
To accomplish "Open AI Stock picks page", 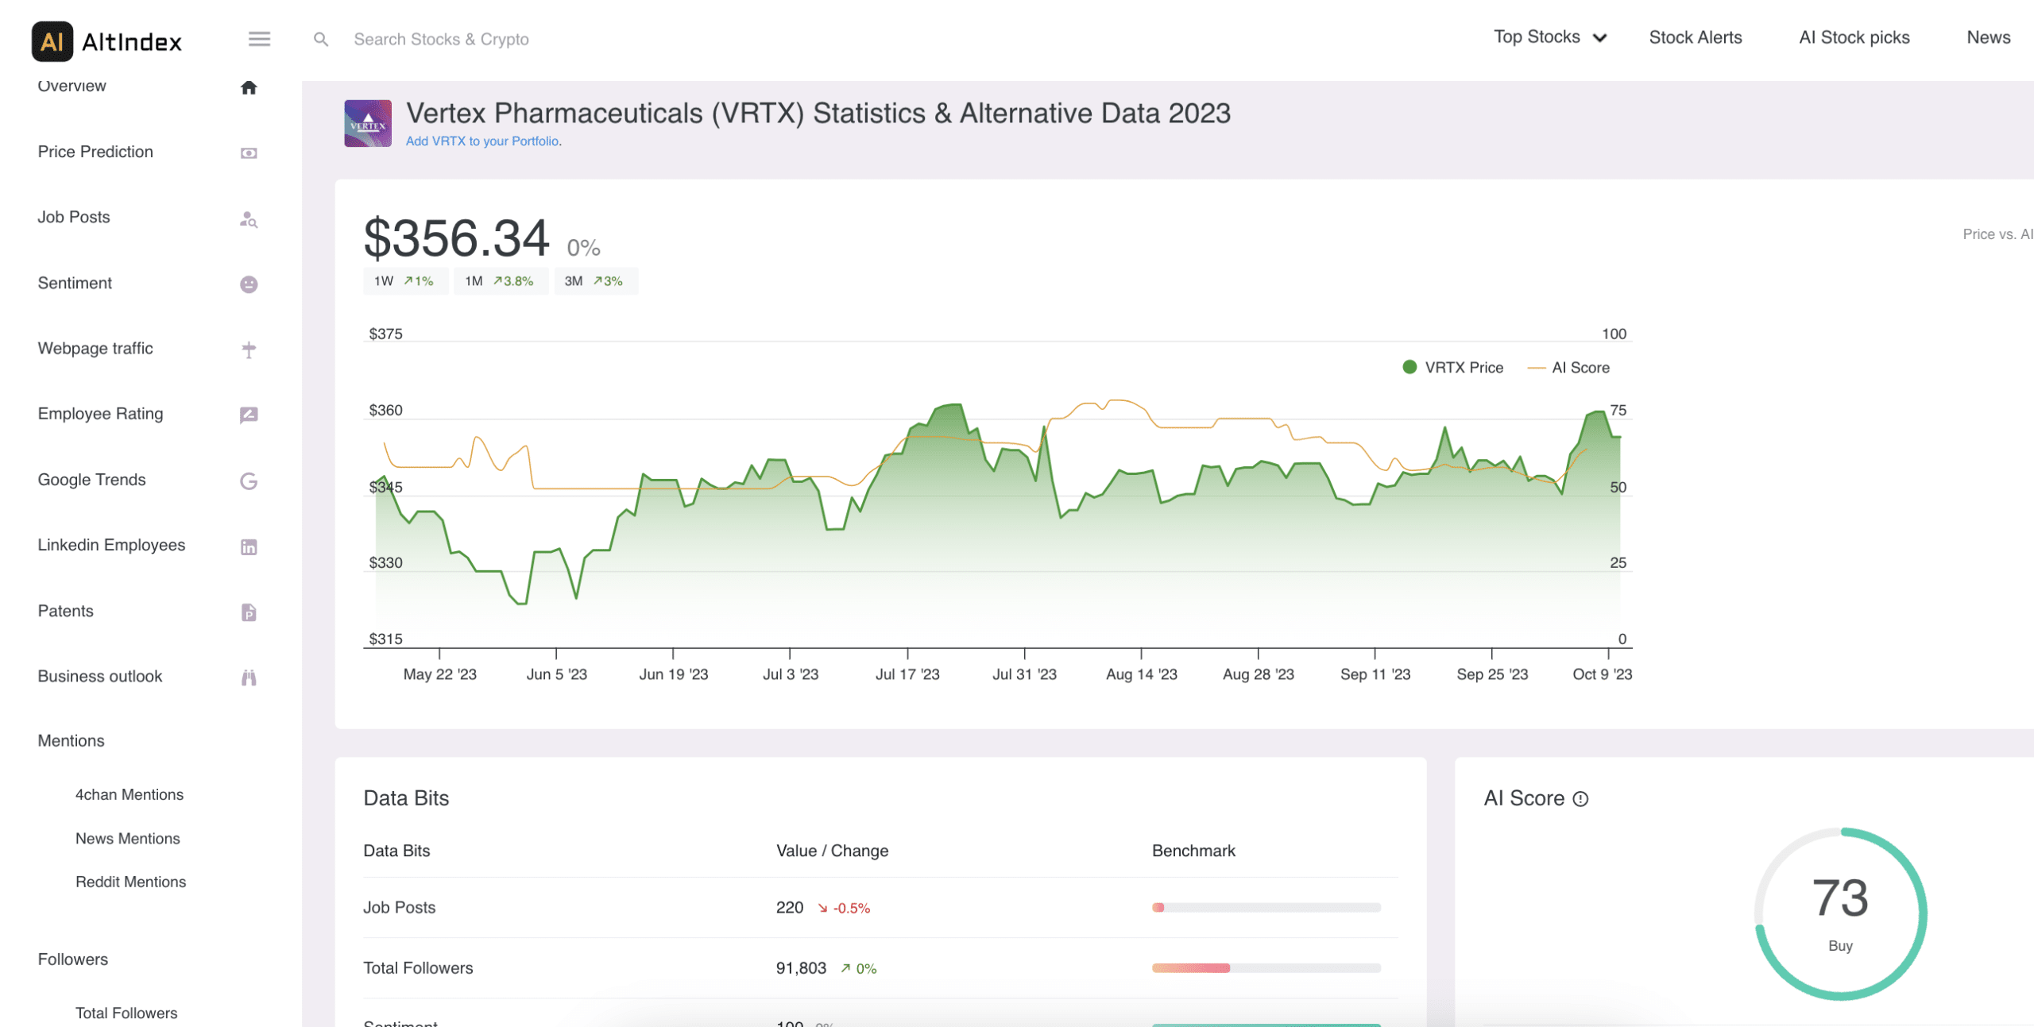I will pyautogui.click(x=1854, y=37).
